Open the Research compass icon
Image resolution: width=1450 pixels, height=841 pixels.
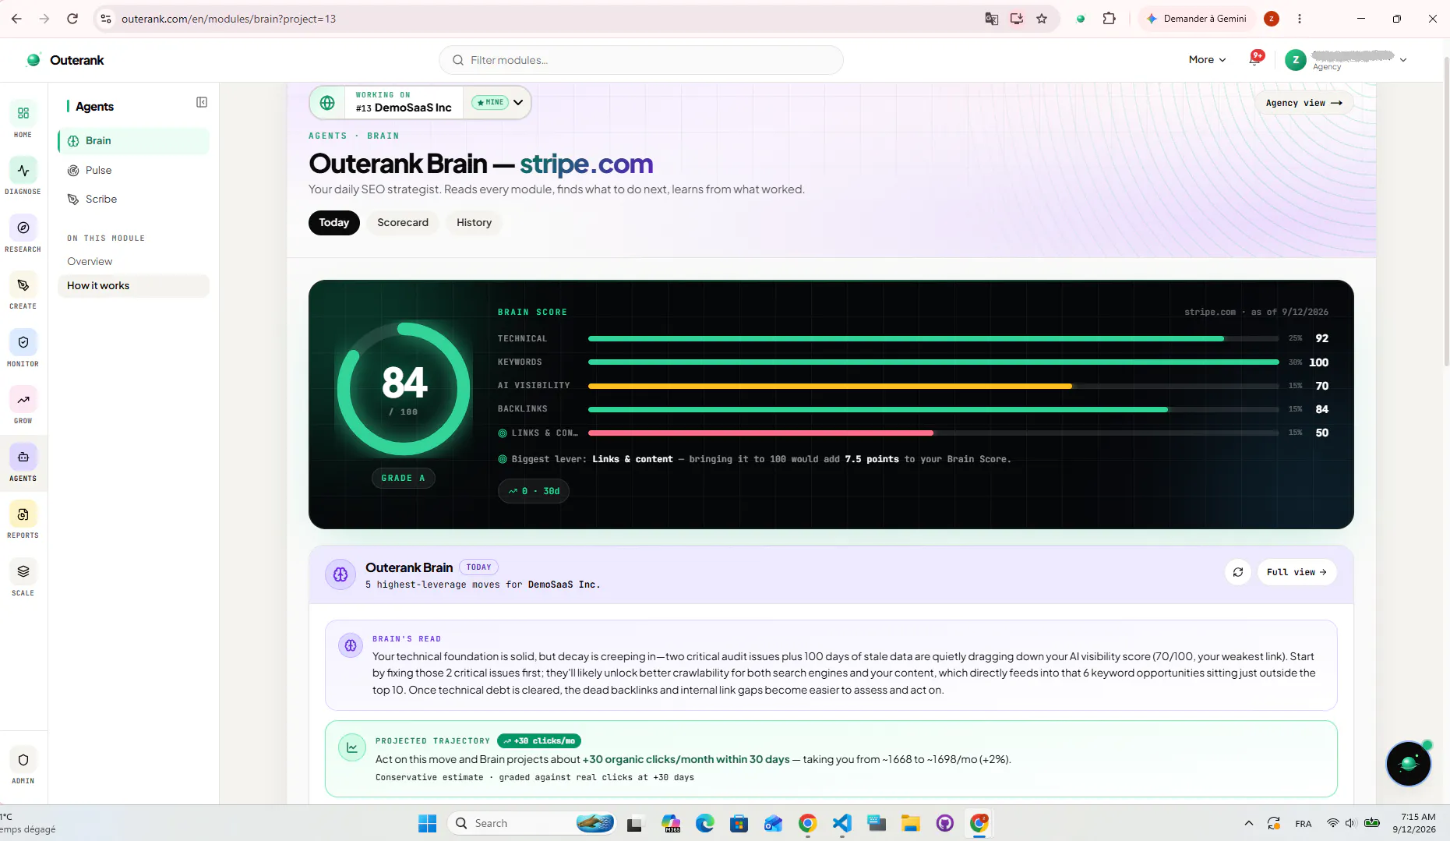pyautogui.click(x=23, y=228)
